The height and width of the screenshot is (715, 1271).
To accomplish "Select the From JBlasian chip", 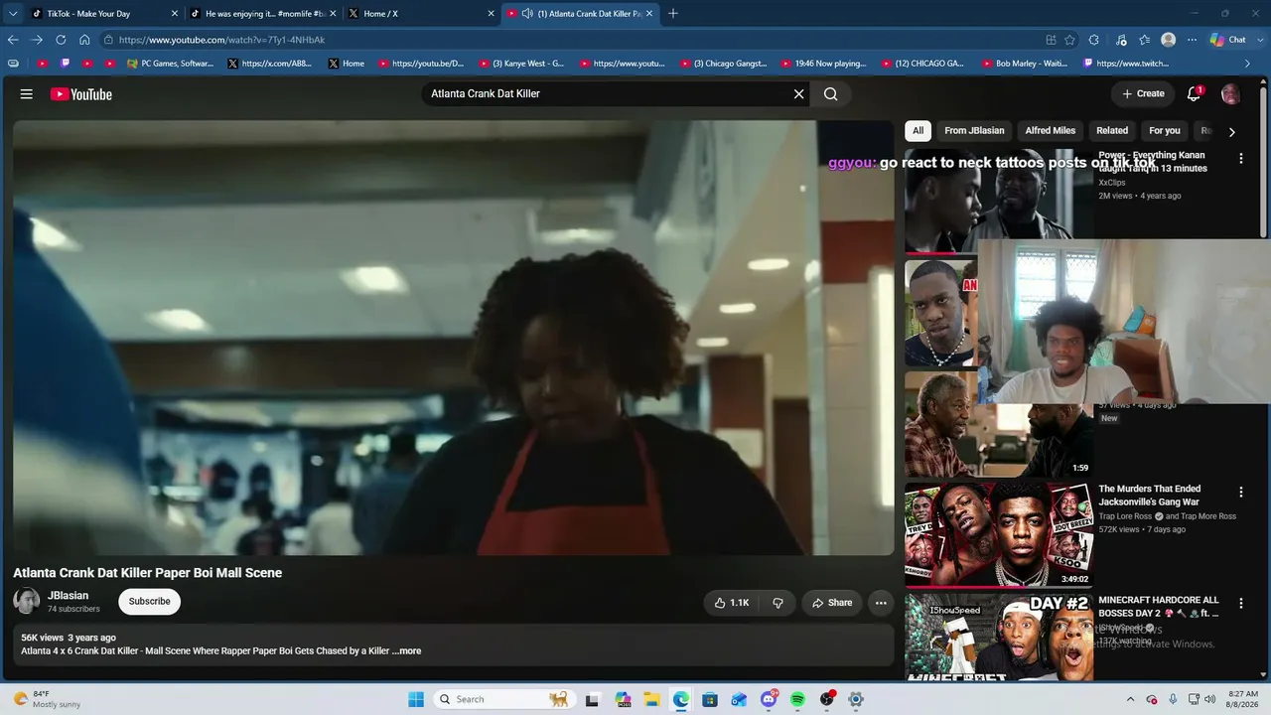I will 974,131.
